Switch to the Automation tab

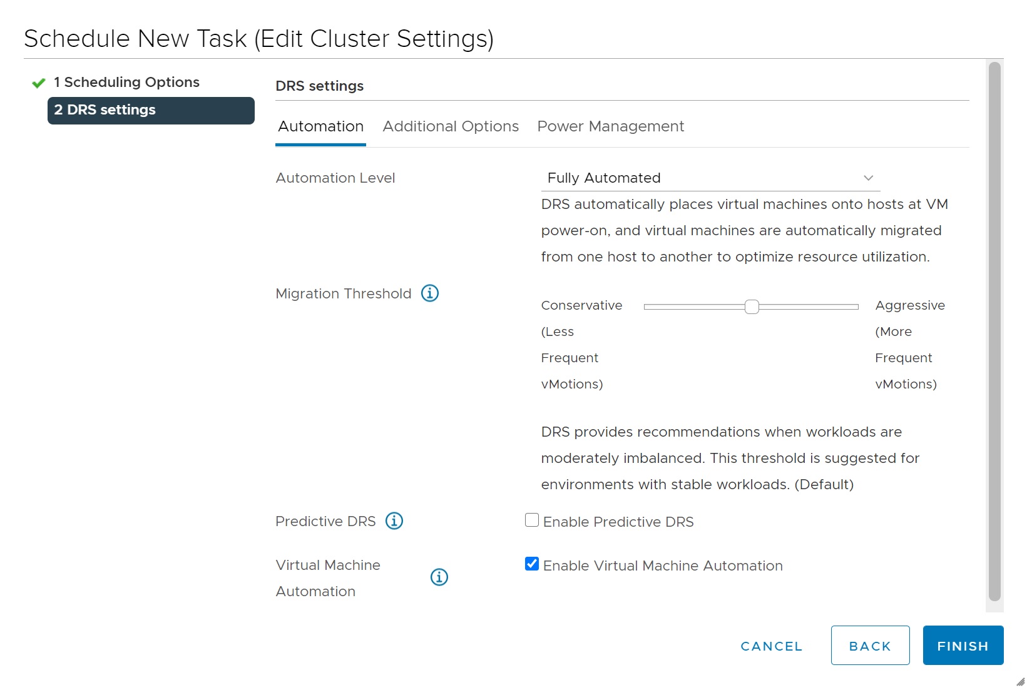(x=320, y=126)
